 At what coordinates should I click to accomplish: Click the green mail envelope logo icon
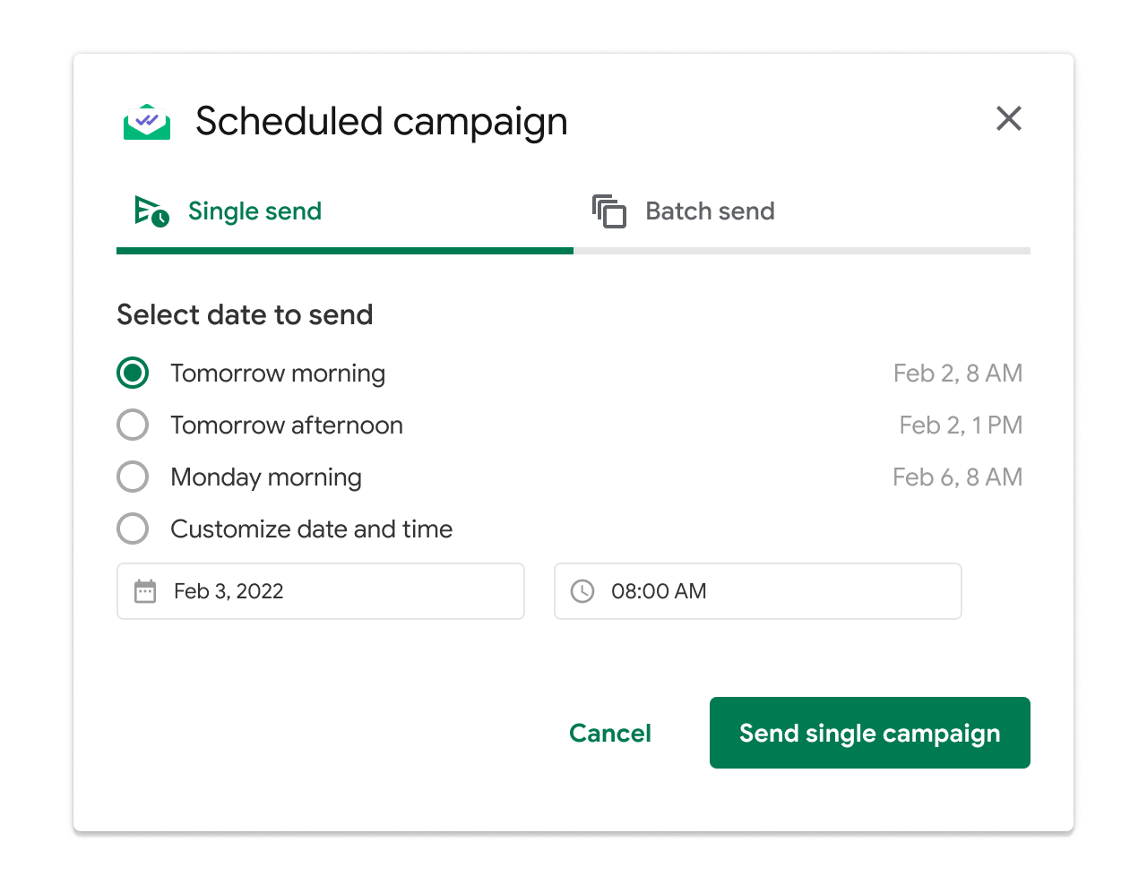coord(147,122)
